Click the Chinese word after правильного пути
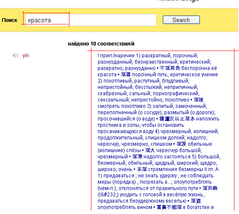Image resolution: width=239 pixels, height=214 pixels. (210, 188)
